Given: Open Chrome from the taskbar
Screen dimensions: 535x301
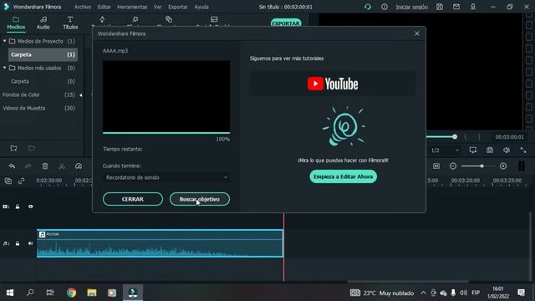Looking at the screenshot, I should pyautogui.click(x=71, y=293).
